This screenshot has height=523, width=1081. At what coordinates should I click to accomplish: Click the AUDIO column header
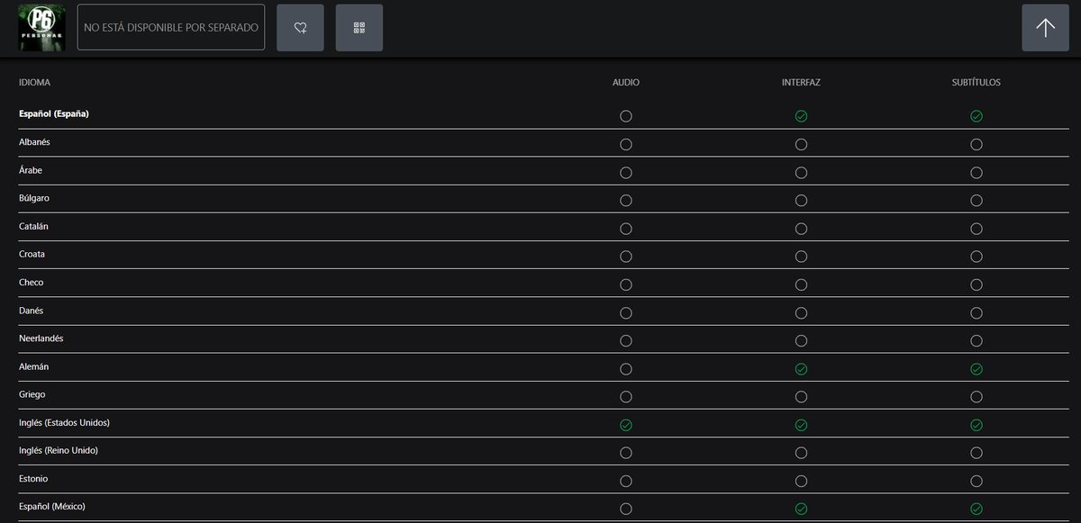click(x=626, y=83)
